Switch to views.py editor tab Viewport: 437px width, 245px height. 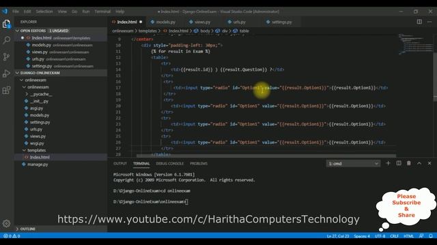(x=203, y=22)
